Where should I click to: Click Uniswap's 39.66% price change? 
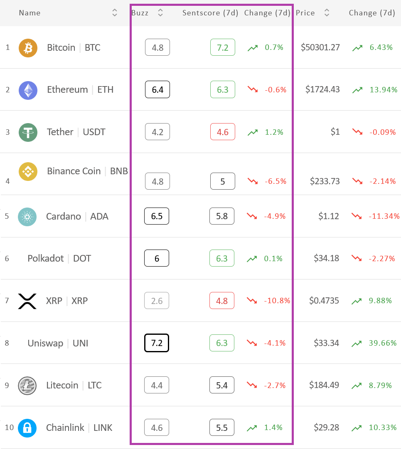coord(383,343)
